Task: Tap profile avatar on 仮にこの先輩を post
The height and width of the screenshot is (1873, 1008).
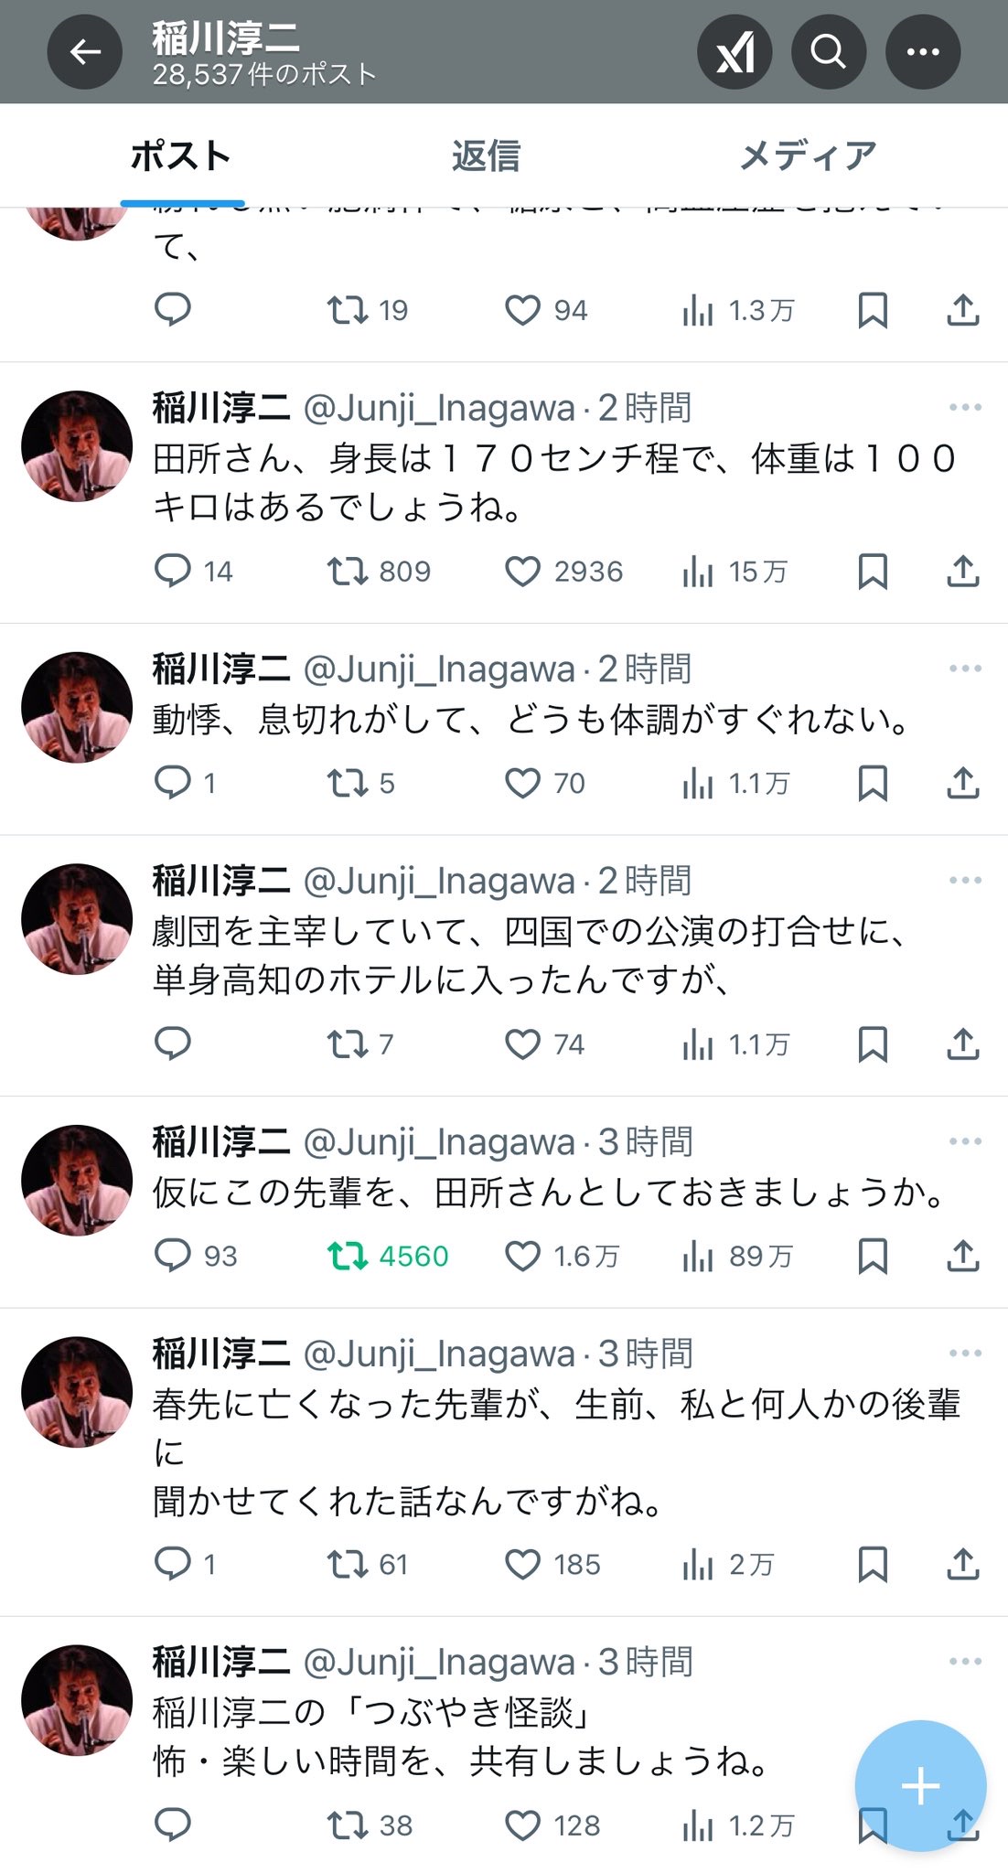Action: (x=77, y=1180)
